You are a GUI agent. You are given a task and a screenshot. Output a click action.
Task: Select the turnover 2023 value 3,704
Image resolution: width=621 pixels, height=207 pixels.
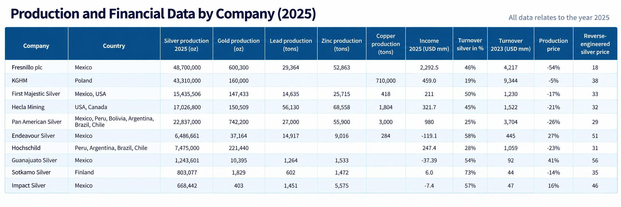pyautogui.click(x=511, y=122)
